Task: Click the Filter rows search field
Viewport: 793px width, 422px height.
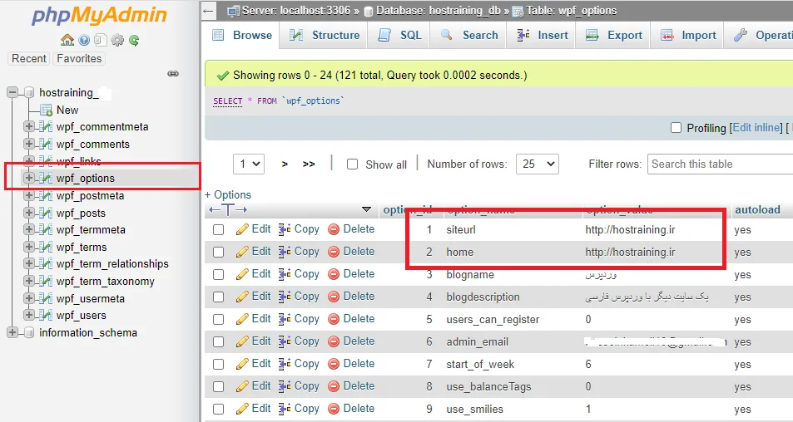Action: pos(720,164)
